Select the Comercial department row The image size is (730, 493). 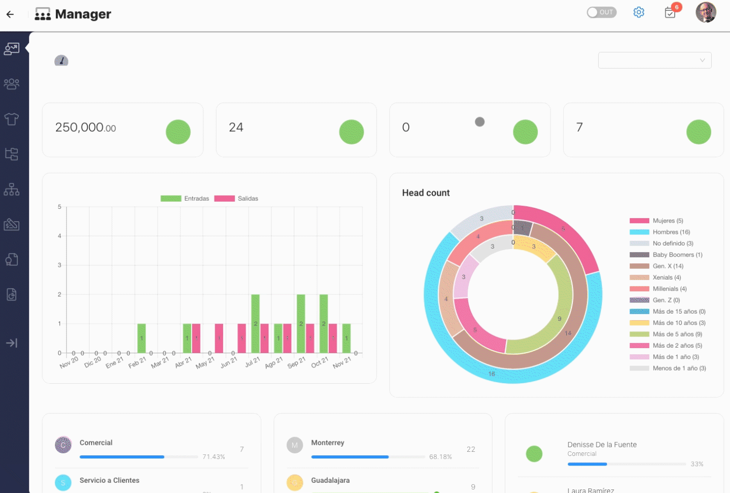coord(151,449)
